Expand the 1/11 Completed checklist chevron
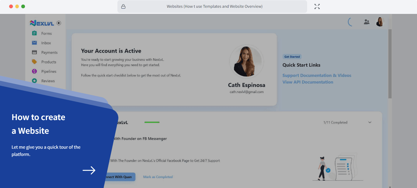This screenshot has height=188, width=417. [370, 122]
